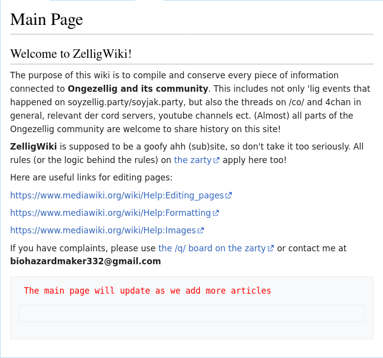Click the empty box below red notice
The width and height of the screenshot is (383, 358).
coord(191,313)
